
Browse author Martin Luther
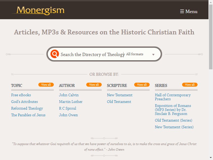pos(71,102)
